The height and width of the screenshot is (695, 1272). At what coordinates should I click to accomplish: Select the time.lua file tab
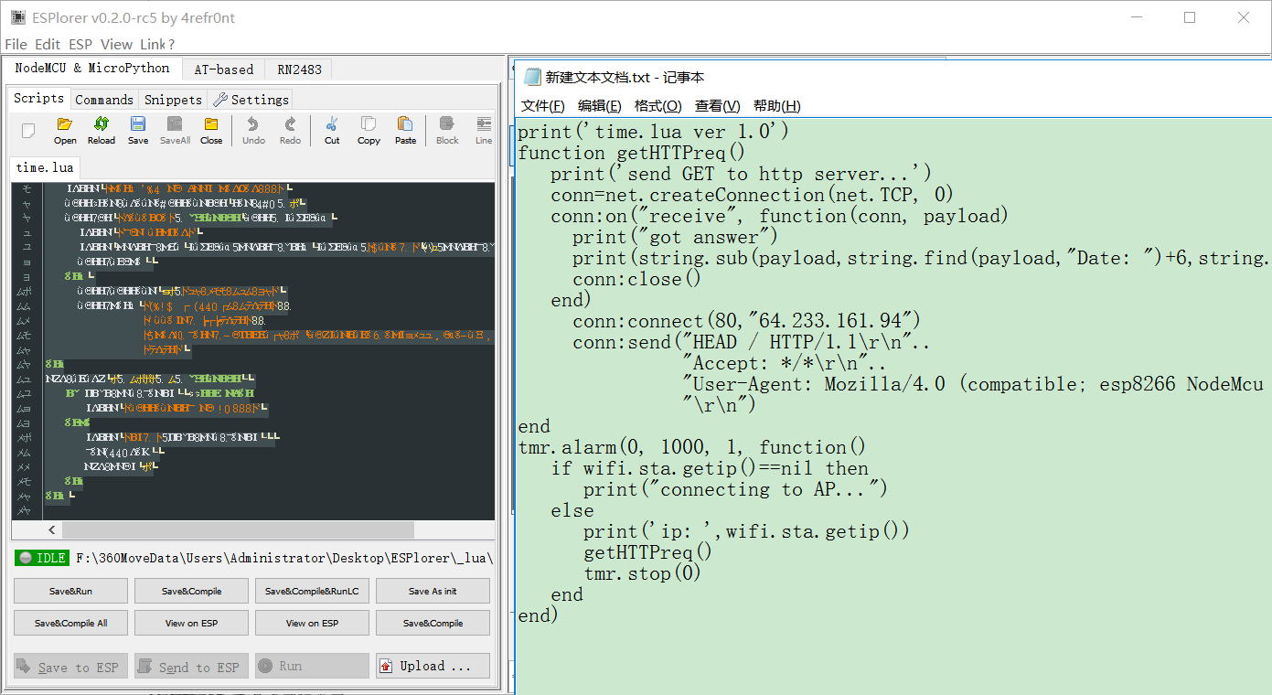click(45, 167)
